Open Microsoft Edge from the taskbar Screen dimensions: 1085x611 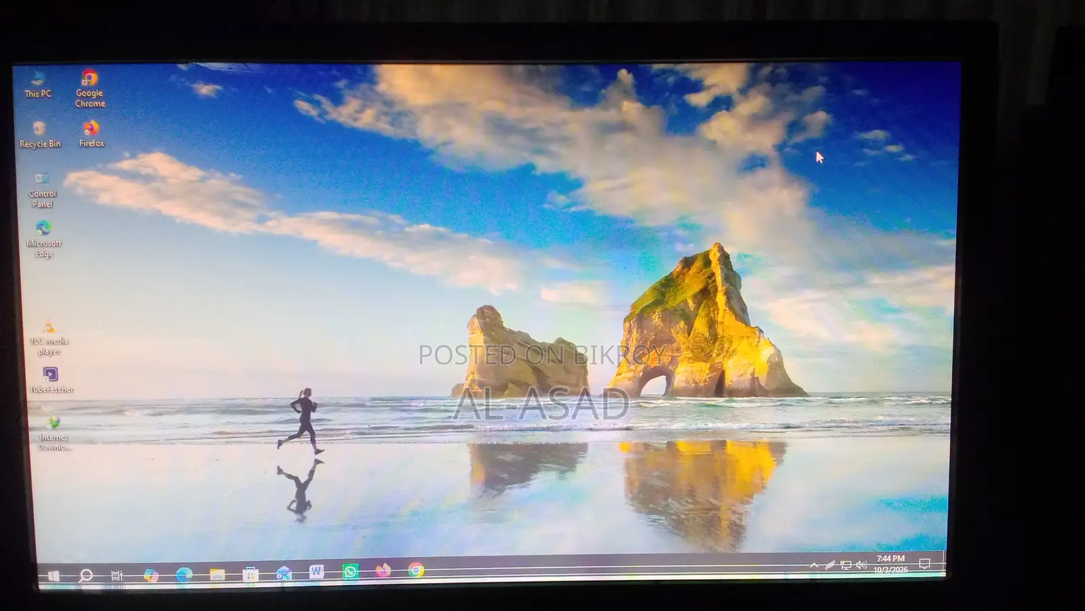coord(184,575)
